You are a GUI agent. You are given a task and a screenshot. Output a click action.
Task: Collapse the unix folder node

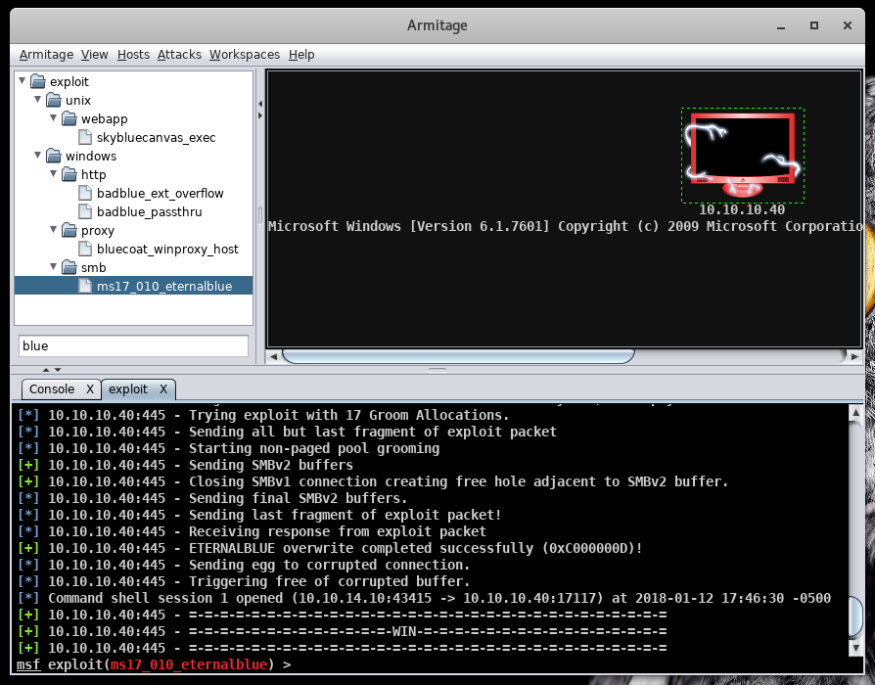click(38, 99)
